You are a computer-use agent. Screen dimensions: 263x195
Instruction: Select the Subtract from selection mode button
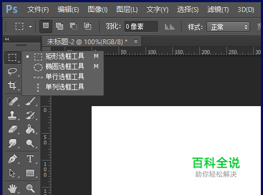(73, 26)
